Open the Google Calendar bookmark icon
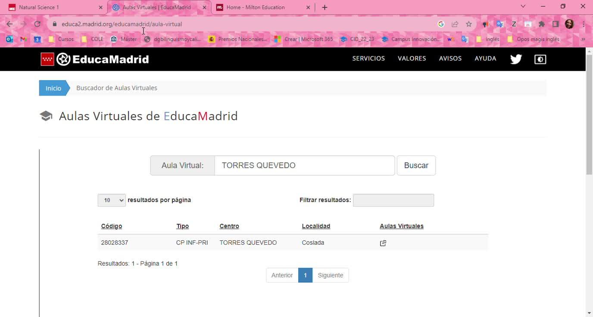The width and height of the screenshot is (593, 317). pos(37,39)
